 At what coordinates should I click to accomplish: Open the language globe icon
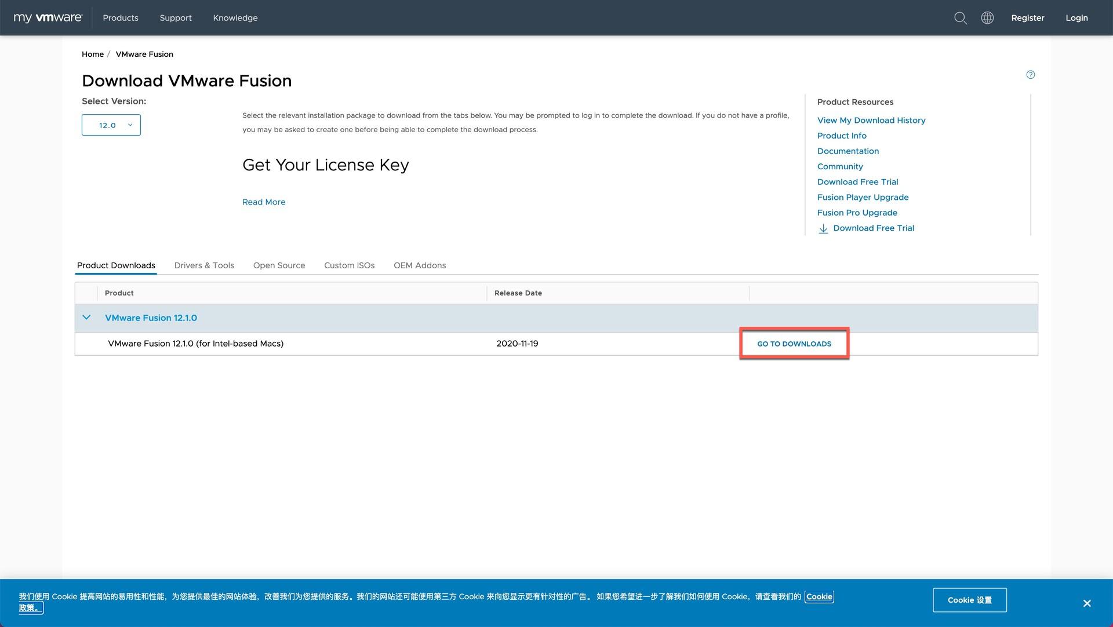point(987,18)
